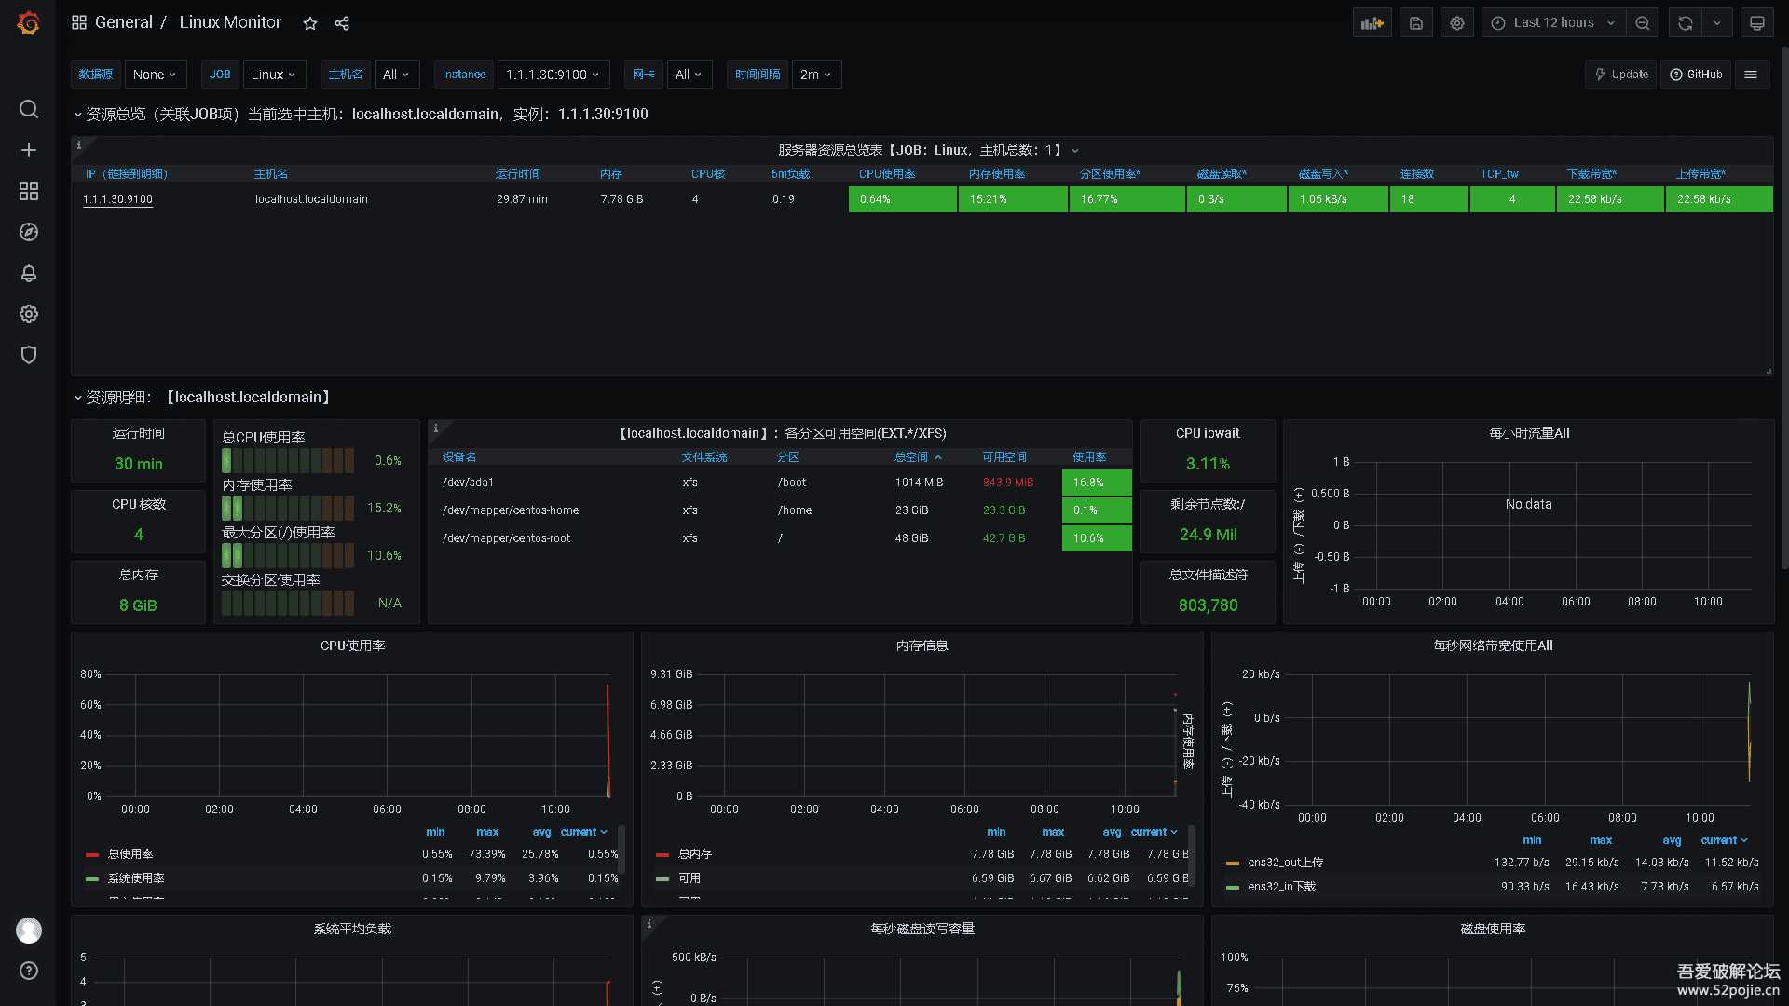1789x1006 pixels.
Task: Click the 1.1.1.30:9100 IP link in table
Action: (117, 199)
